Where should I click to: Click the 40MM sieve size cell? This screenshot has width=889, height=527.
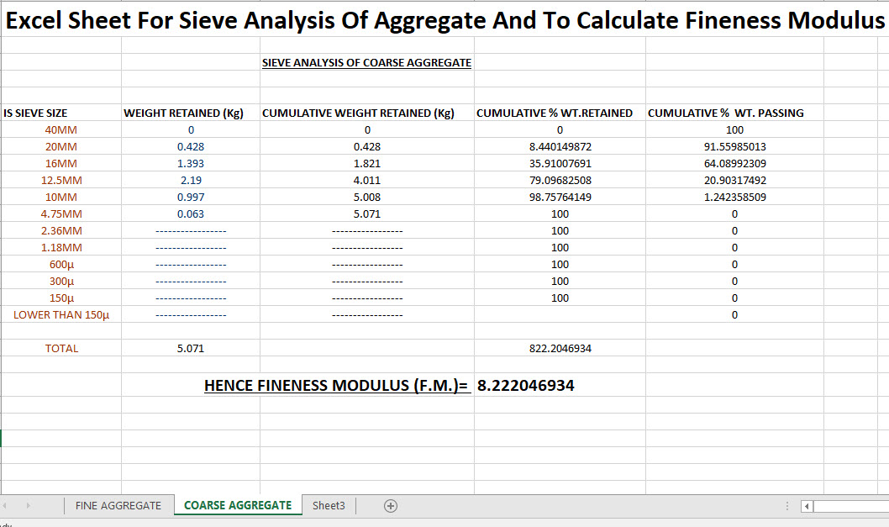(x=60, y=129)
